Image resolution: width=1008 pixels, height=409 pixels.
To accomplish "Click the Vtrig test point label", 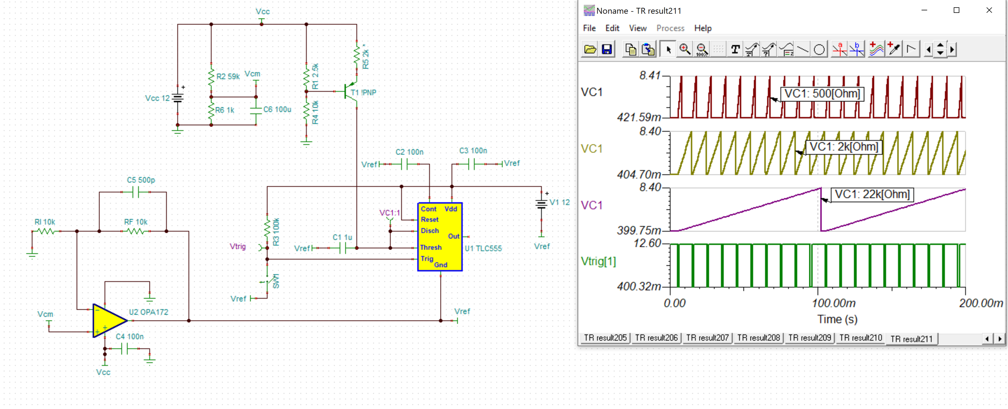I will [x=238, y=247].
